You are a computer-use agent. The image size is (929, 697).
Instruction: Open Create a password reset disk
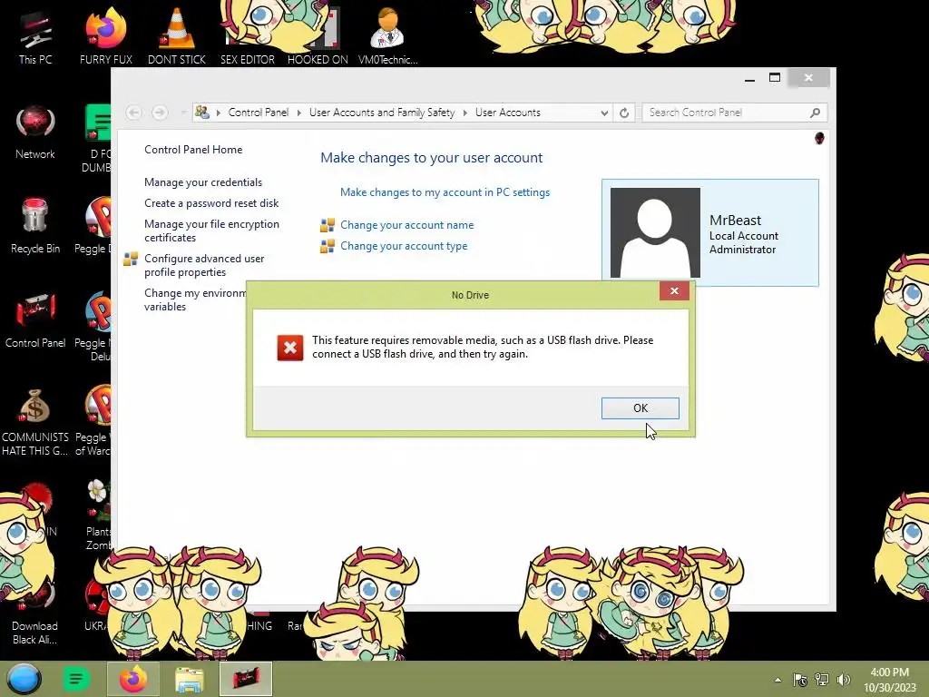[x=211, y=203]
